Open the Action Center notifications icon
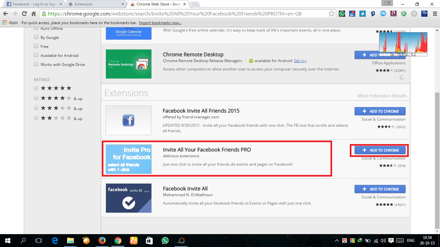The width and height of the screenshot is (440, 247). [391, 240]
